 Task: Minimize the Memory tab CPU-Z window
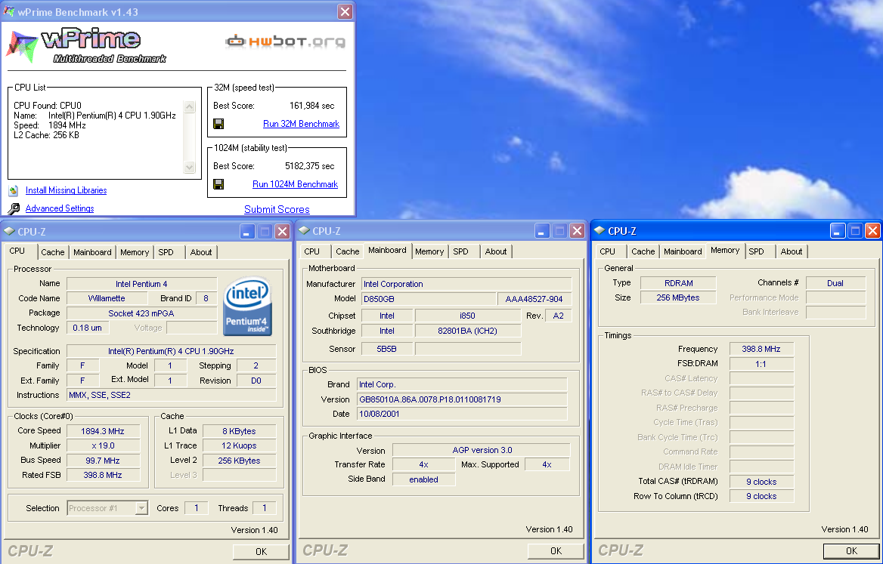click(x=838, y=230)
